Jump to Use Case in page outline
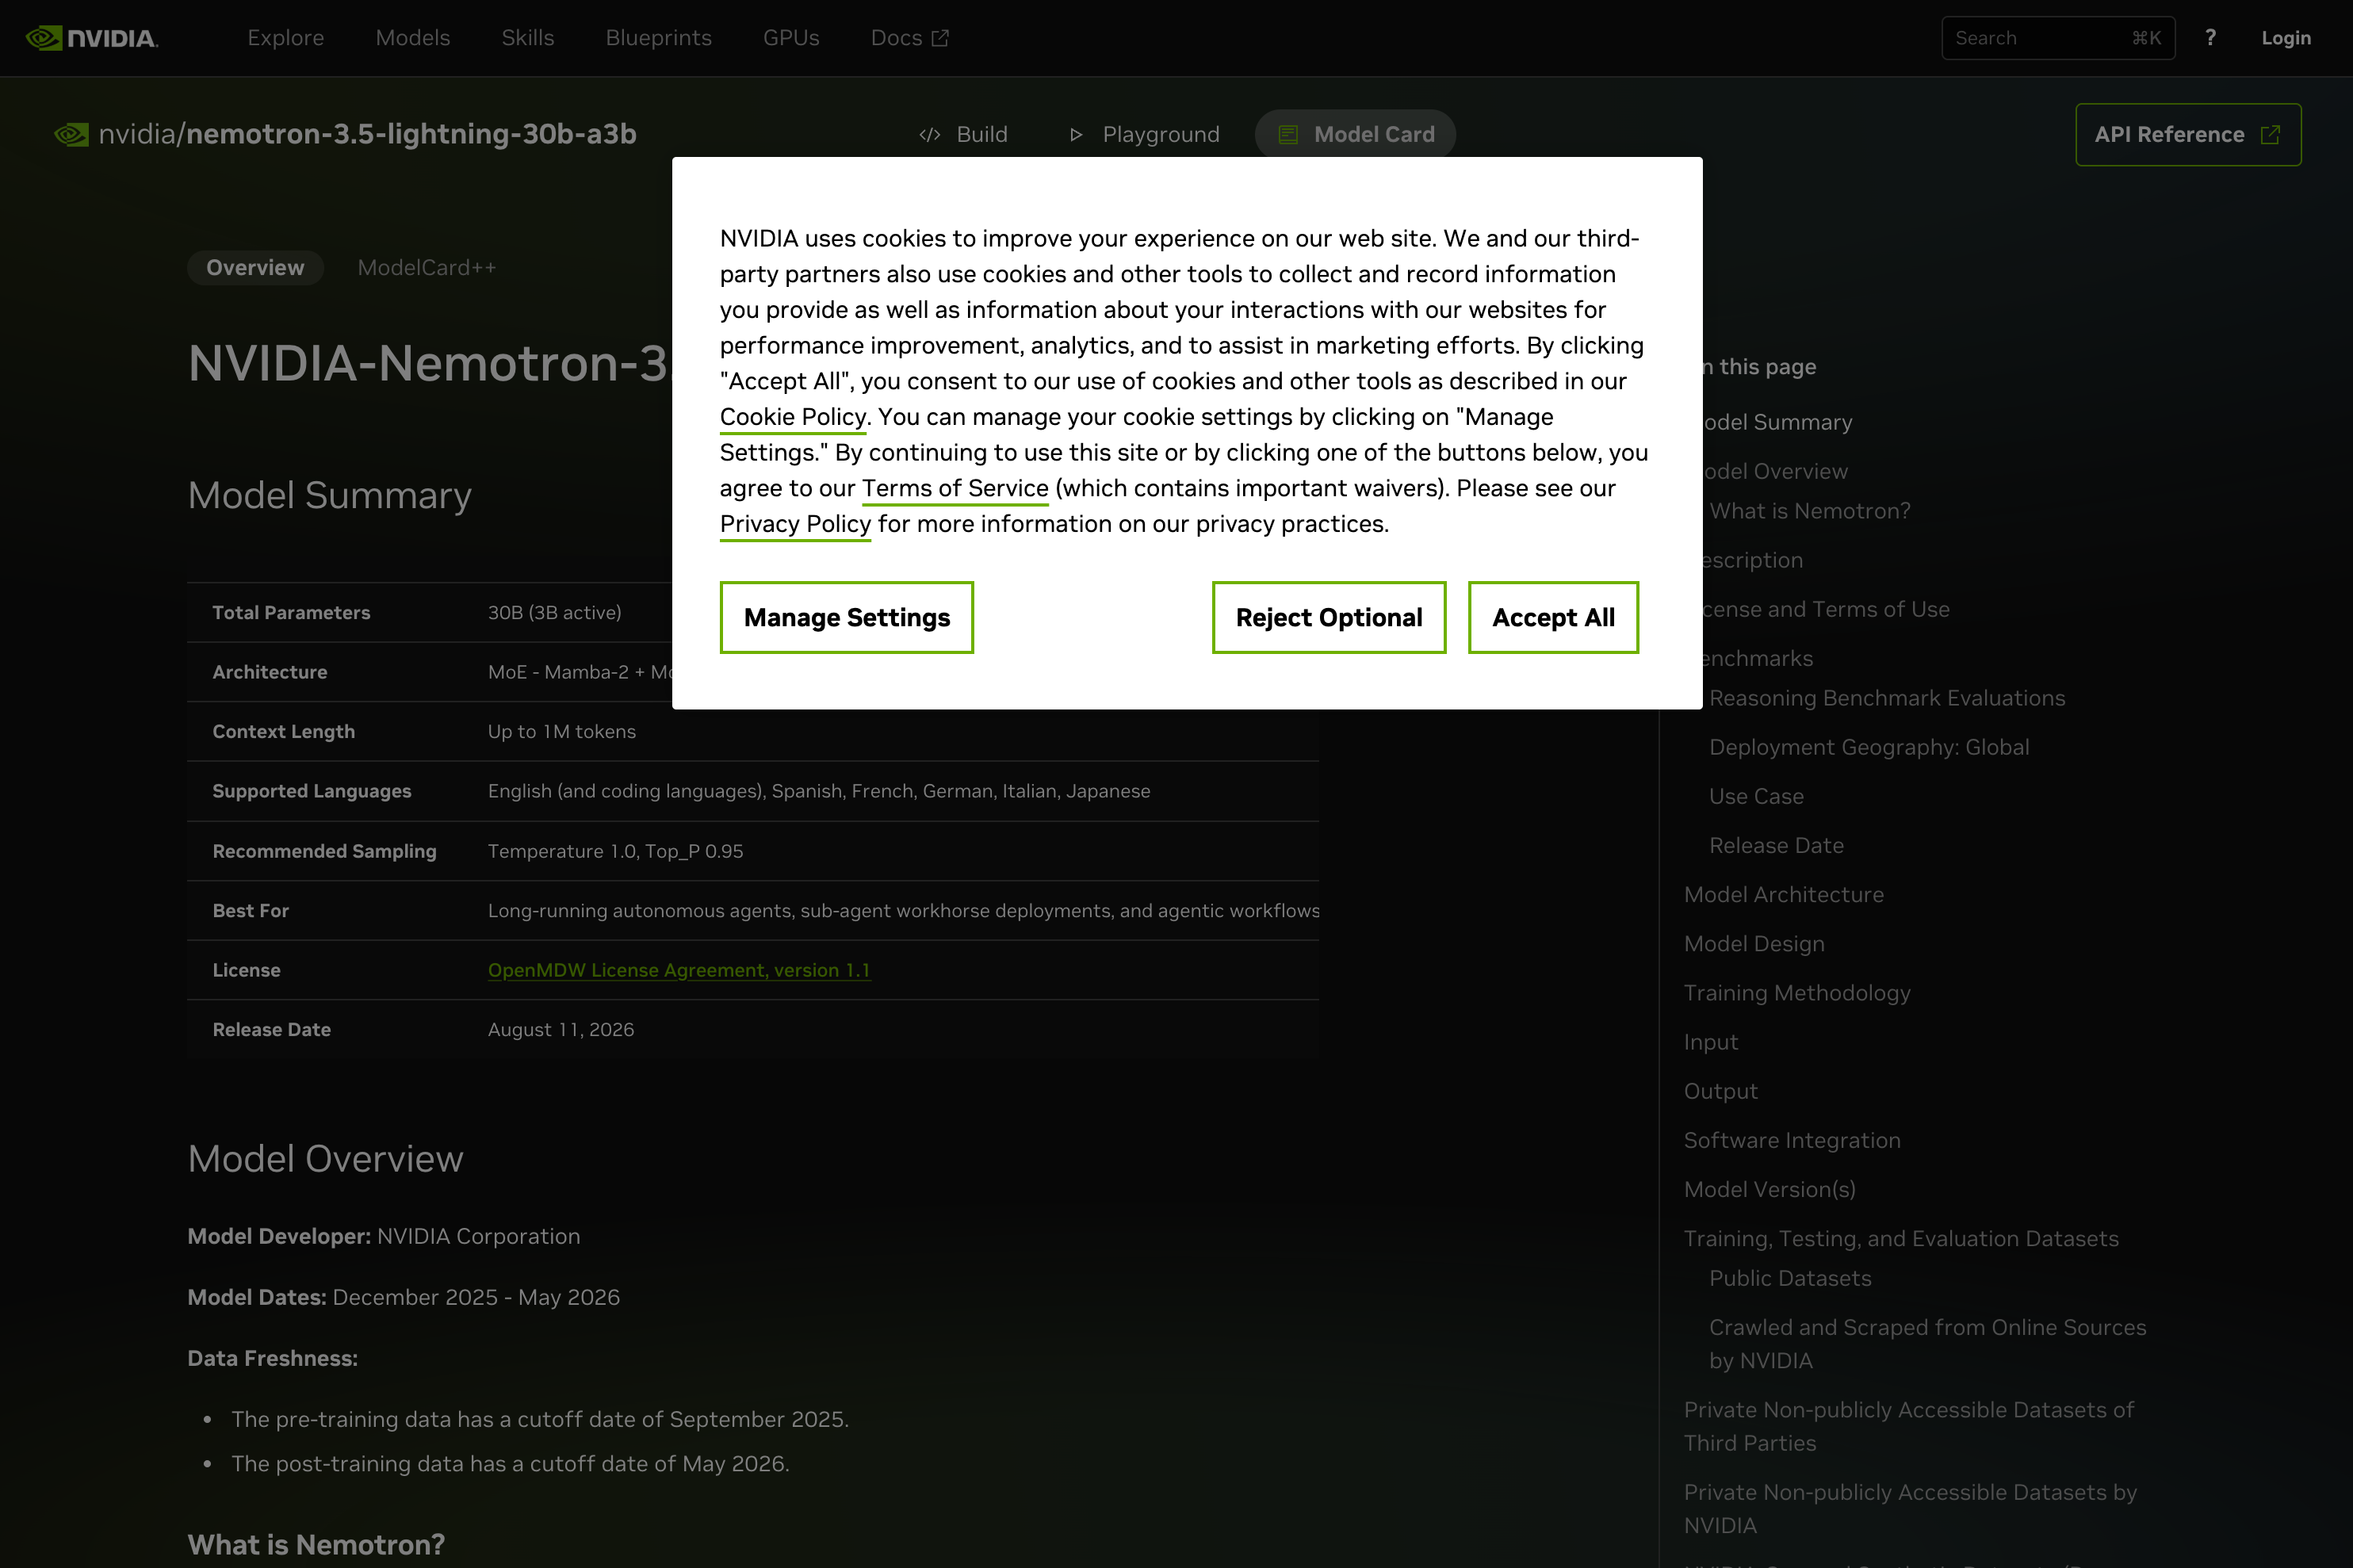The width and height of the screenshot is (2353, 1568). pyautogui.click(x=1756, y=796)
